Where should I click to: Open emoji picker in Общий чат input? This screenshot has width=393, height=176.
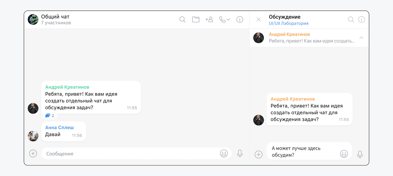tap(224, 153)
